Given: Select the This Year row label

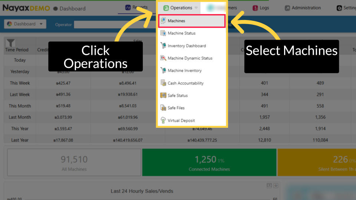Looking at the screenshot, I should 20,129.
